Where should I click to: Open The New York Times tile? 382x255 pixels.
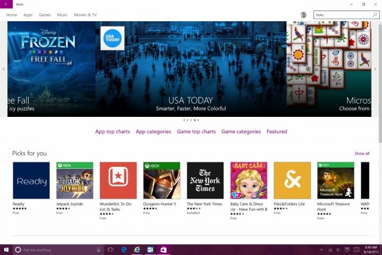click(x=205, y=180)
